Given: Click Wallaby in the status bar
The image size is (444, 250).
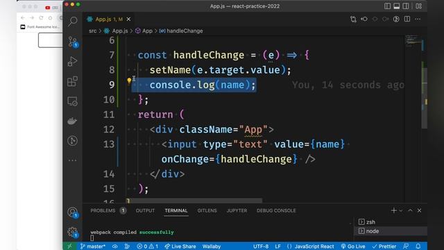Looking at the screenshot, I should click(x=211, y=247).
